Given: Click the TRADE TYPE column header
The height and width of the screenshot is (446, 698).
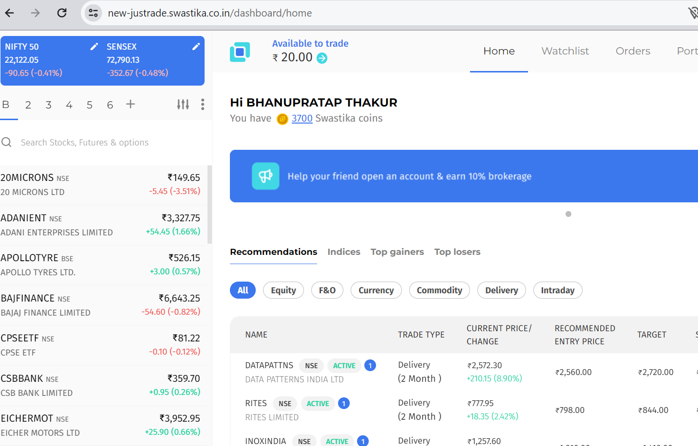Looking at the screenshot, I should pyautogui.click(x=421, y=335).
